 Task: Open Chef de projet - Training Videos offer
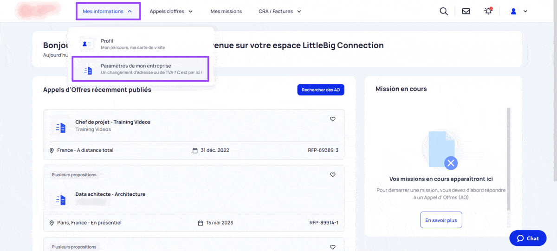click(113, 122)
